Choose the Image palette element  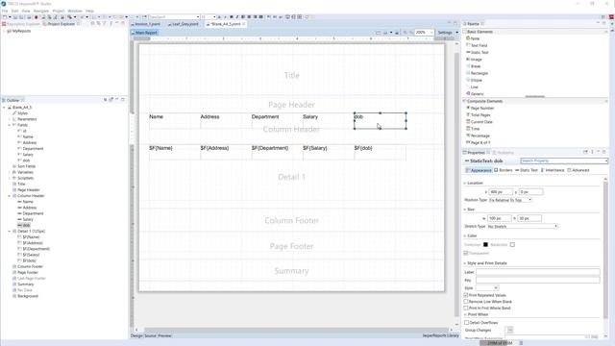click(x=474, y=60)
